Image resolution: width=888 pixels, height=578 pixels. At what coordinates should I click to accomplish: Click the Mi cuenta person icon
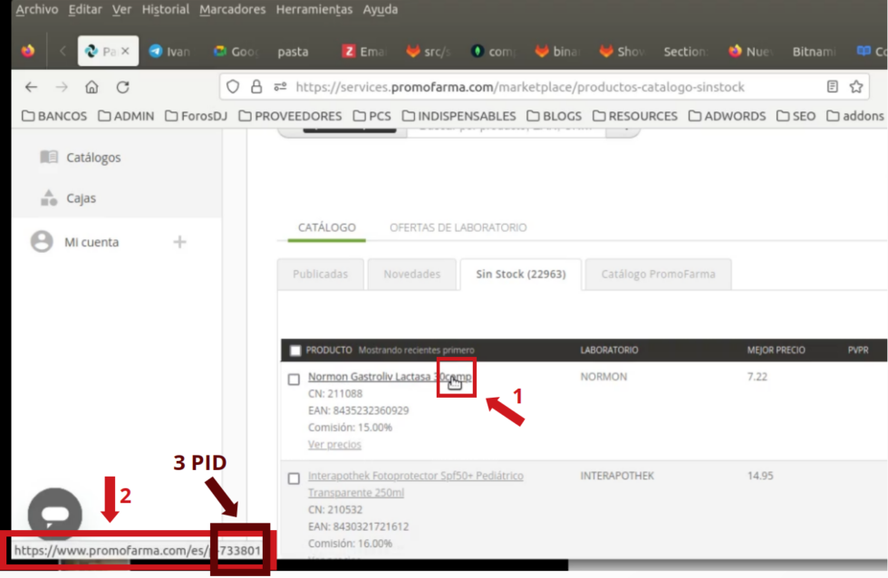(42, 241)
